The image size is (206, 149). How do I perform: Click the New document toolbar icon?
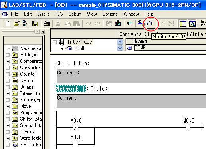8,24
